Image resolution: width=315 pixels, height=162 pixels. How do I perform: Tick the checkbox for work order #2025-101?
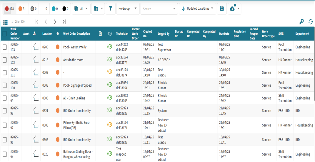click(4, 72)
